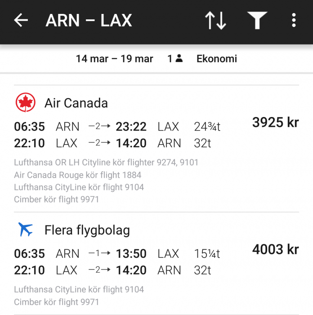Tap the 24¾t duration of Air Canada

(x=207, y=127)
